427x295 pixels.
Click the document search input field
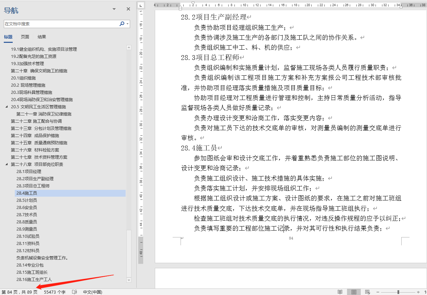(62, 24)
